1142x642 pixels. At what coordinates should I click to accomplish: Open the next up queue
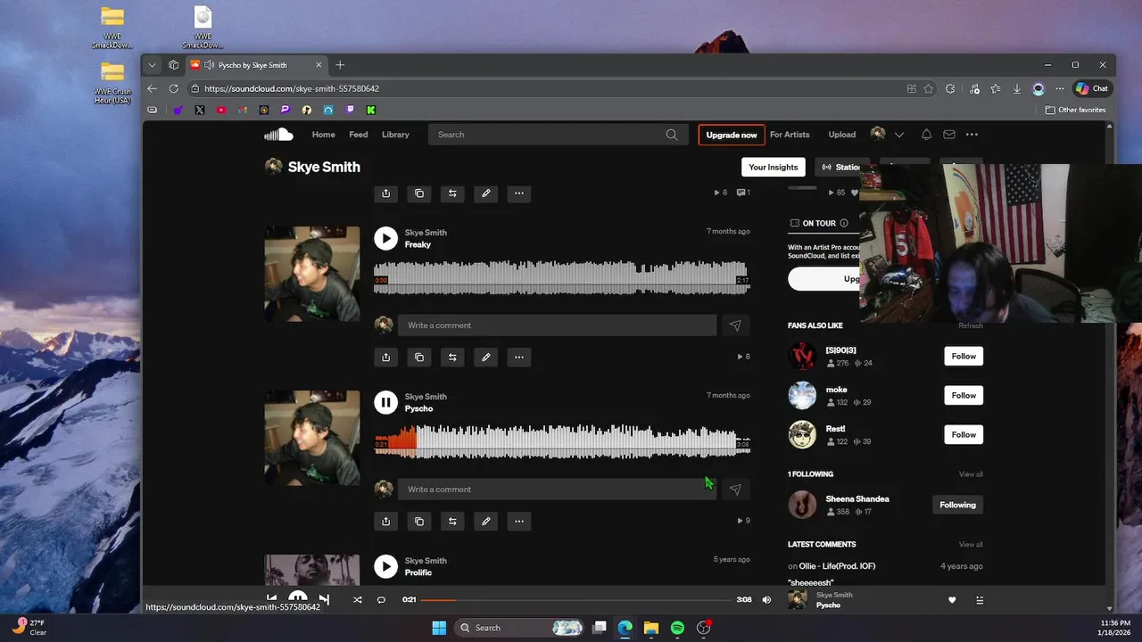point(980,600)
